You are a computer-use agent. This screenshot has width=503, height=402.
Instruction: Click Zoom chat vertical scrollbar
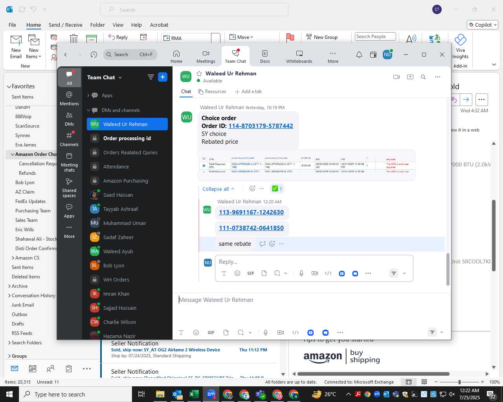pyautogui.click(x=448, y=269)
